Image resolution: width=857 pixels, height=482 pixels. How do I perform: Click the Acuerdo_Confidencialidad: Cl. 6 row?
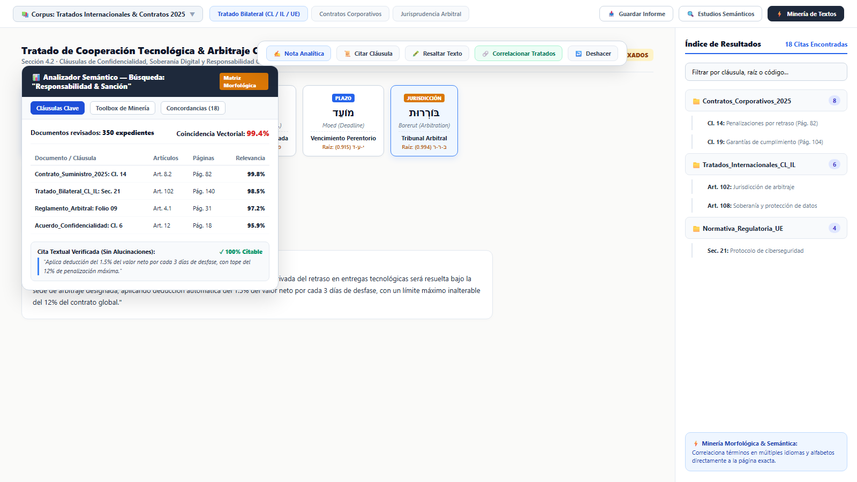pos(150,225)
